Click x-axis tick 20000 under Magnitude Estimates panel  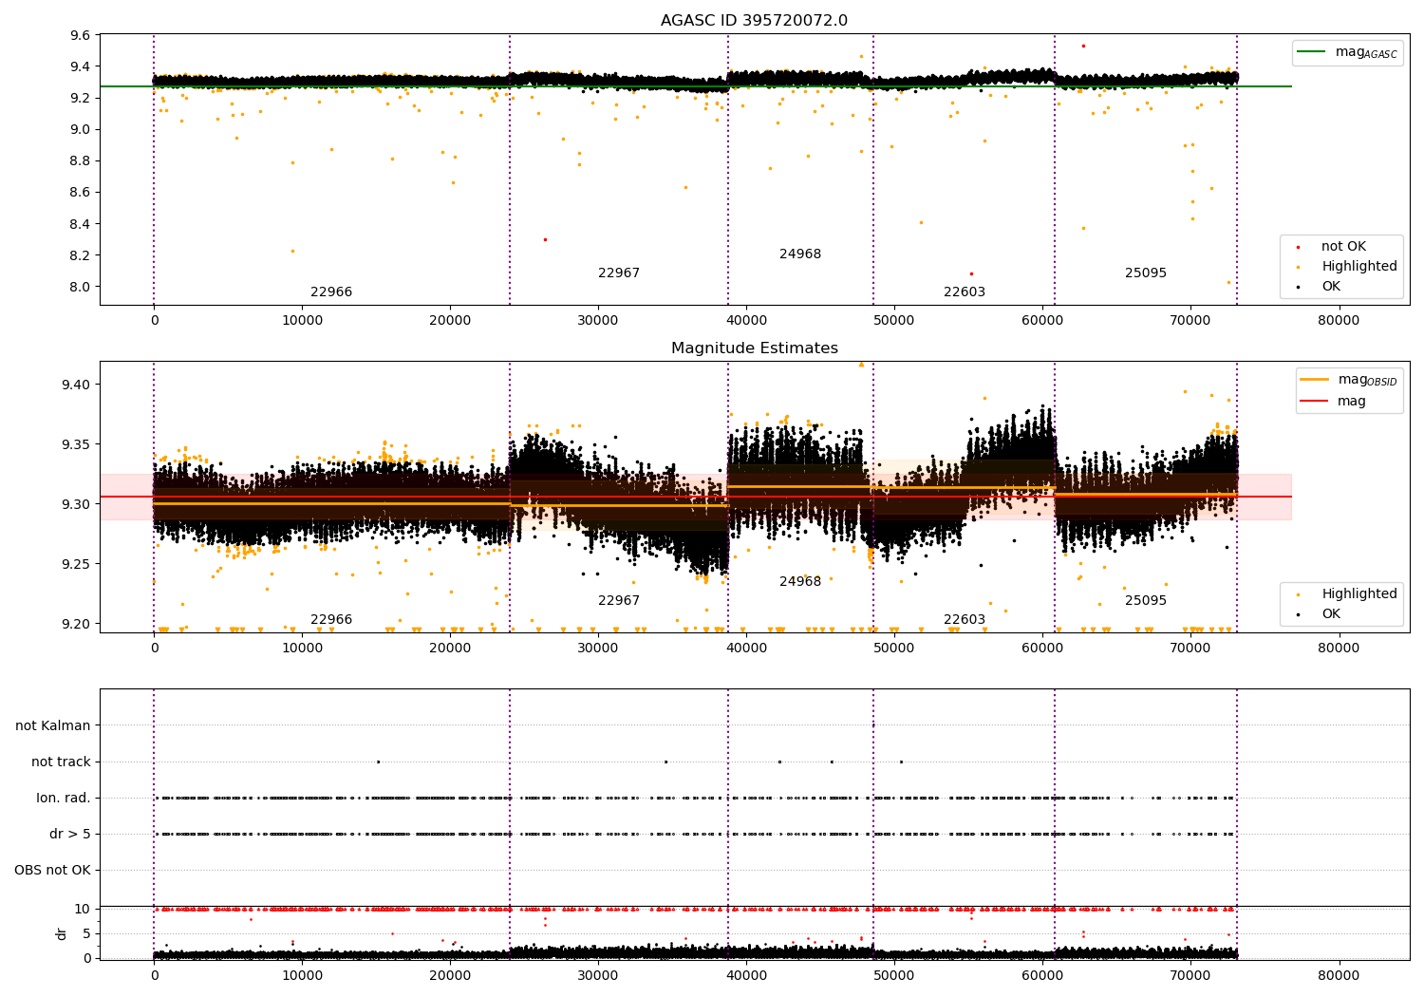pyautogui.click(x=450, y=649)
